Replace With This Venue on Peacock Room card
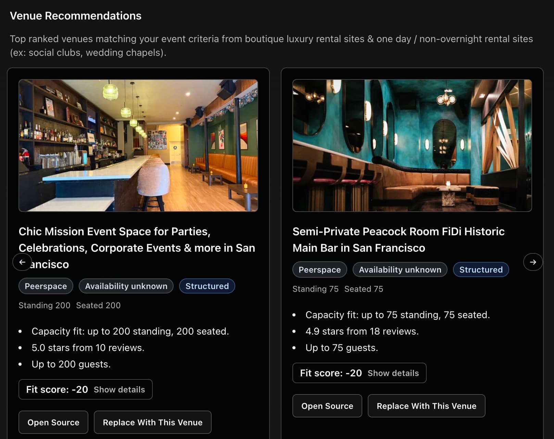 click(426, 406)
